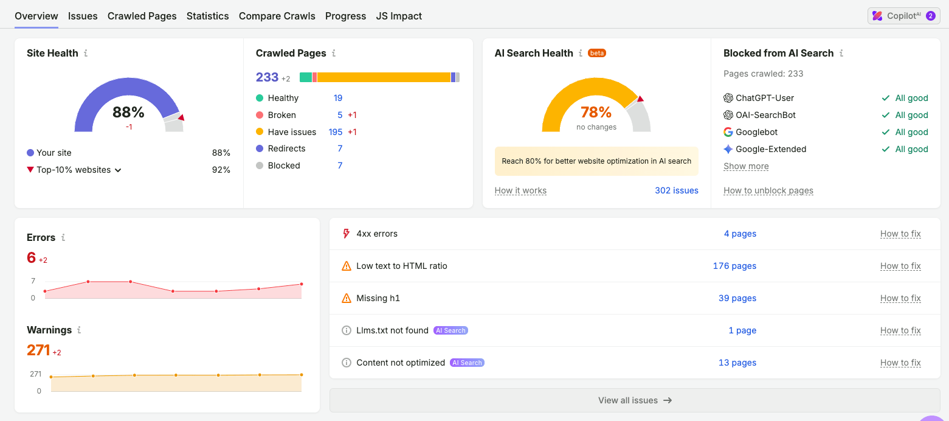Open 1 page link for Llms.txt not found
This screenshot has width=949, height=421.
742,330
